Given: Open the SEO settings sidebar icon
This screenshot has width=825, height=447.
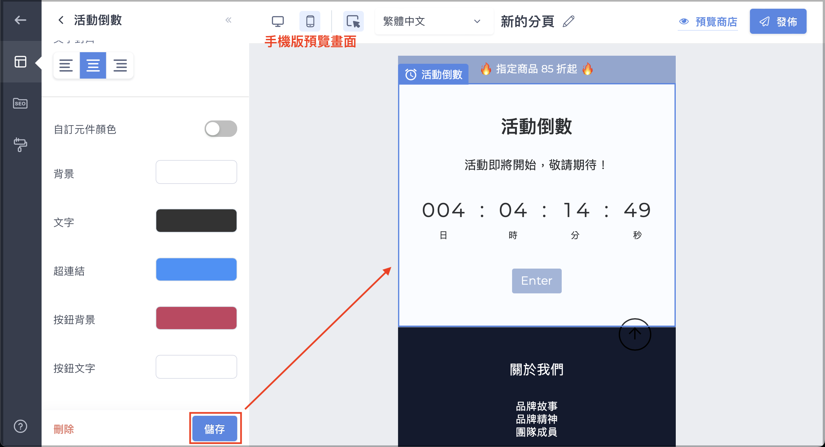Looking at the screenshot, I should [20, 103].
